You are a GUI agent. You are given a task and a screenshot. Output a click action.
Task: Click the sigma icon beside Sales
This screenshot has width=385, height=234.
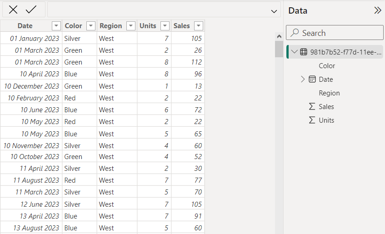(312, 106)
